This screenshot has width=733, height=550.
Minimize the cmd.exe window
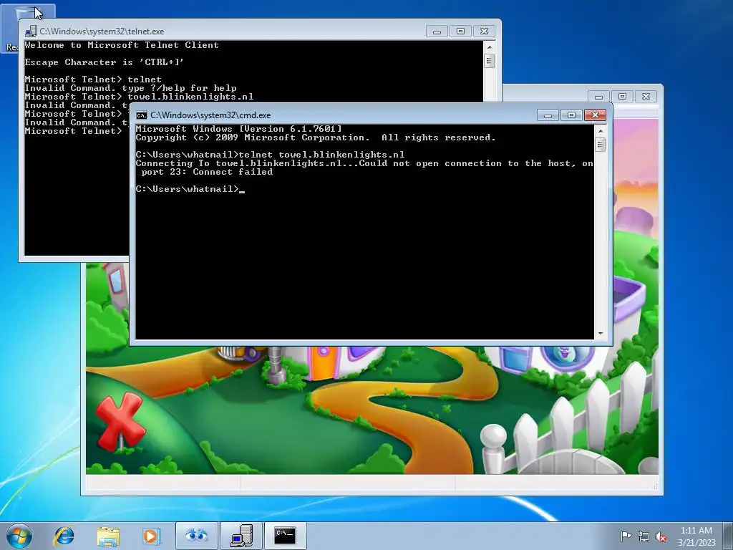[x=548, y=115]
